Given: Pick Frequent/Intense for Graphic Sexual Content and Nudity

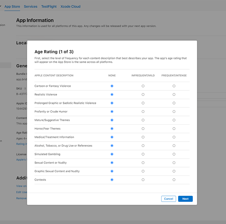Looking at the screenshot, I should point(174,171).
